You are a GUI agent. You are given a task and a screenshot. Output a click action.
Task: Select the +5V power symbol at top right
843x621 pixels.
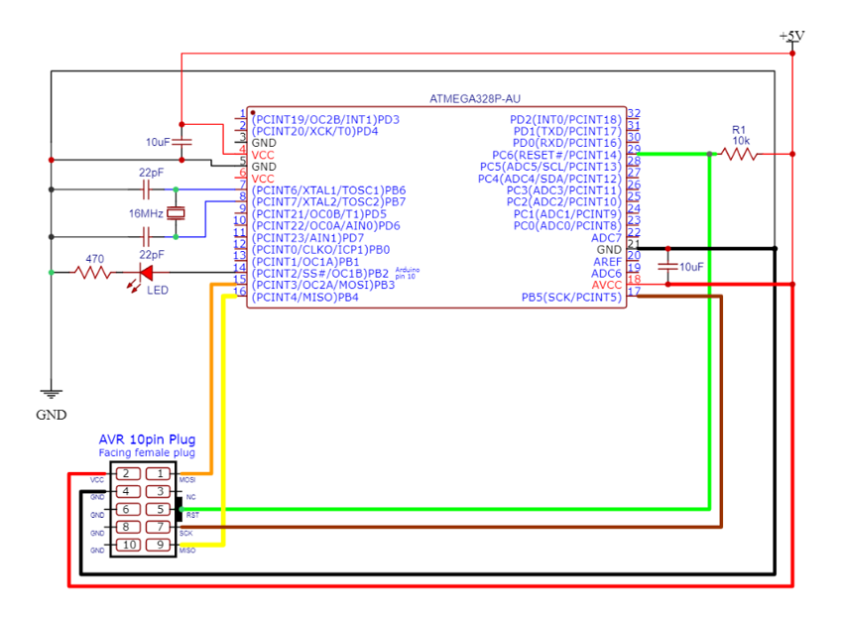click(790, 36)
